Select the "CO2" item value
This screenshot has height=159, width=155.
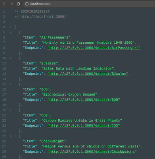[x=44, y=115]
